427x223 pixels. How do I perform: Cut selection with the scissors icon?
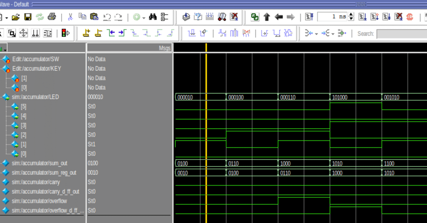click(x=70, y=17)
